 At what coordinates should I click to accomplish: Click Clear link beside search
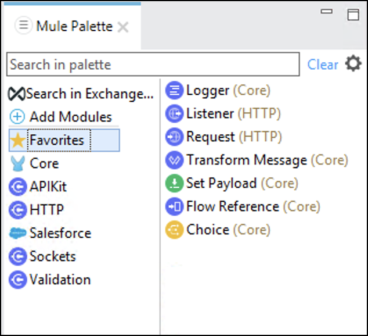(x=323, y=65)
